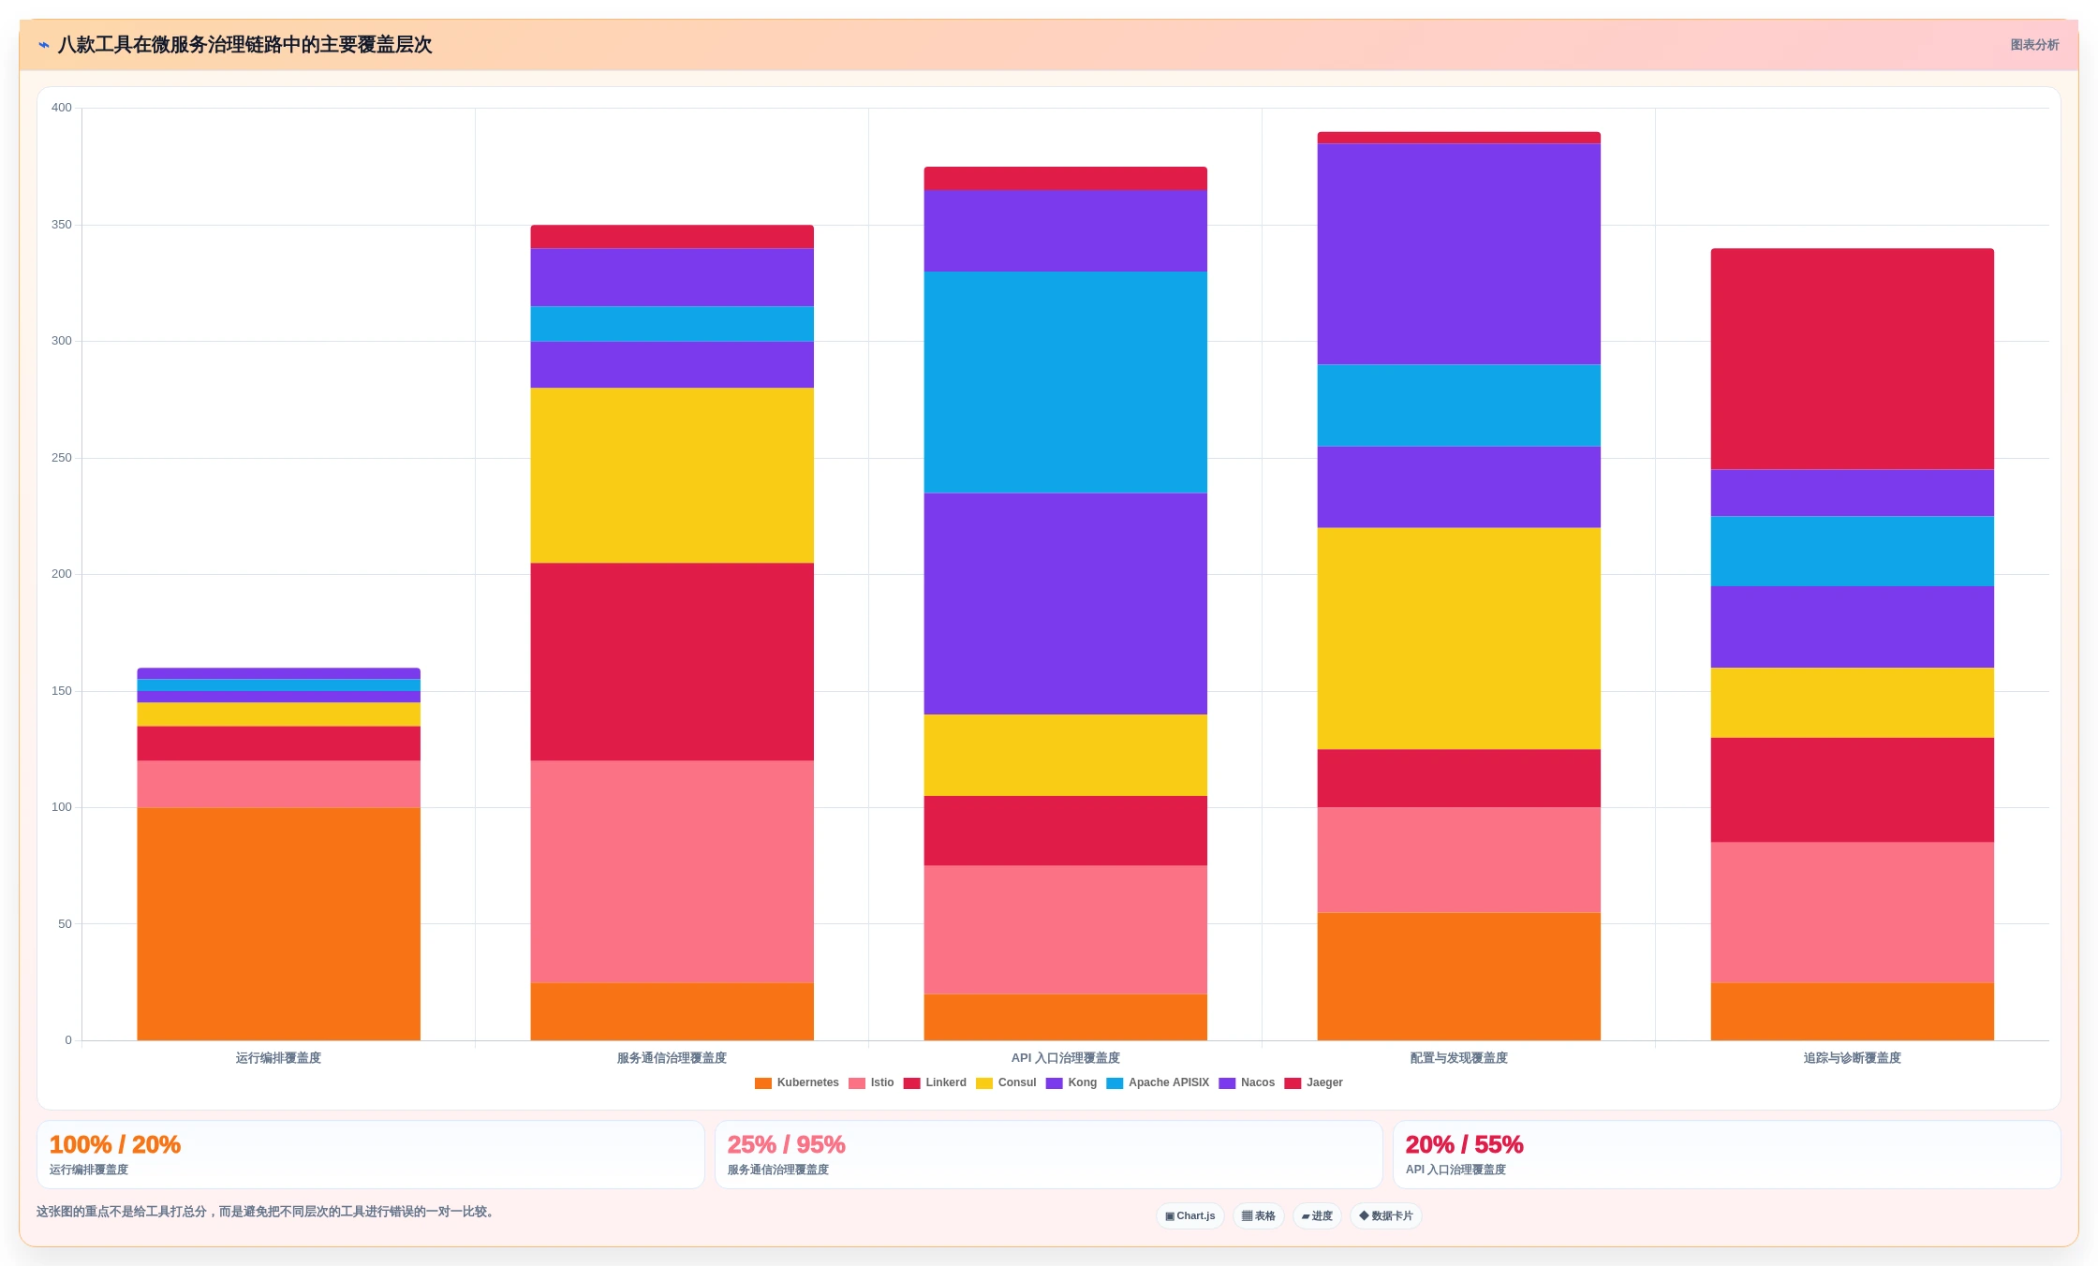
Task: Click the yellow Consul segment in 配置与发现覆盖度 bar
Action: pos(1459,639)
